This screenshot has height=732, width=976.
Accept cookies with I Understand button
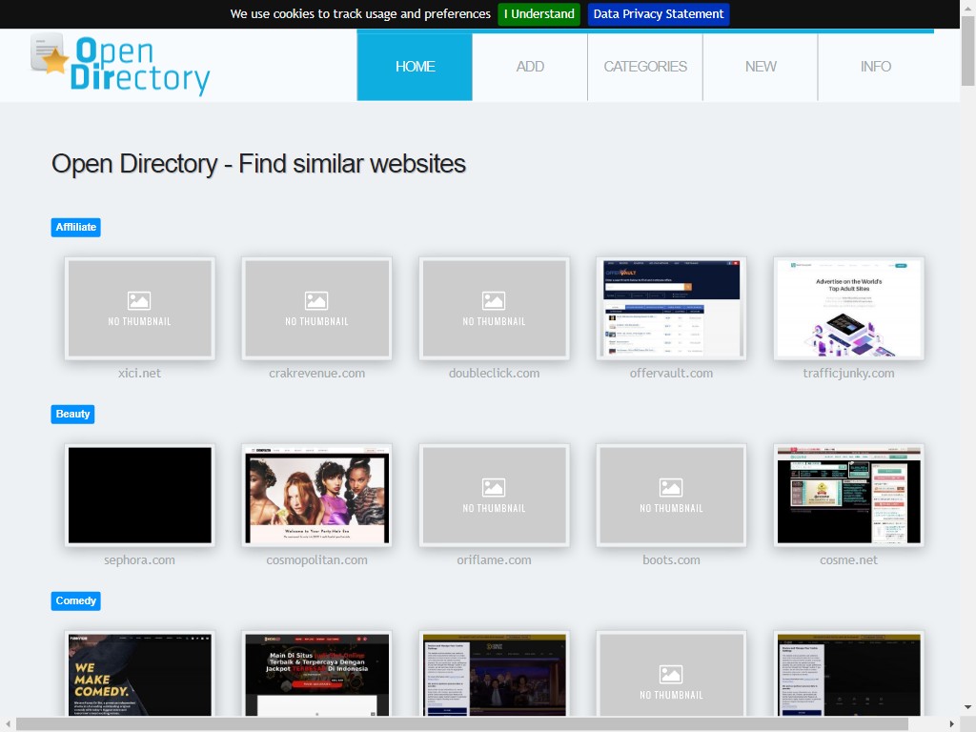click(x=539, y=13)
